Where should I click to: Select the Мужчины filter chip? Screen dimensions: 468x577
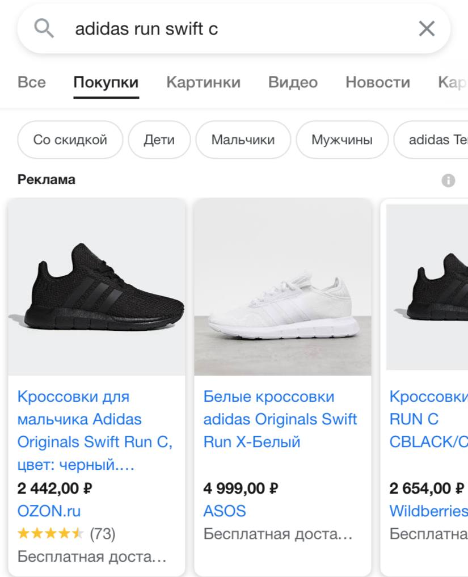pos(342,140)
